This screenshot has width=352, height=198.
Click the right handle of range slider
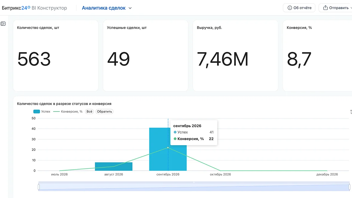[349, 187]
